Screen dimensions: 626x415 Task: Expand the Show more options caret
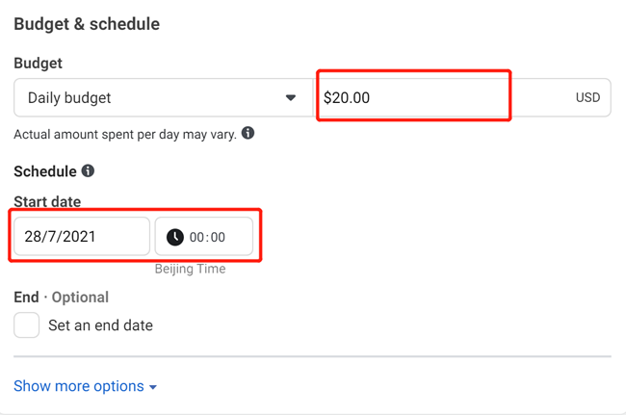click(x=153, y=387)
